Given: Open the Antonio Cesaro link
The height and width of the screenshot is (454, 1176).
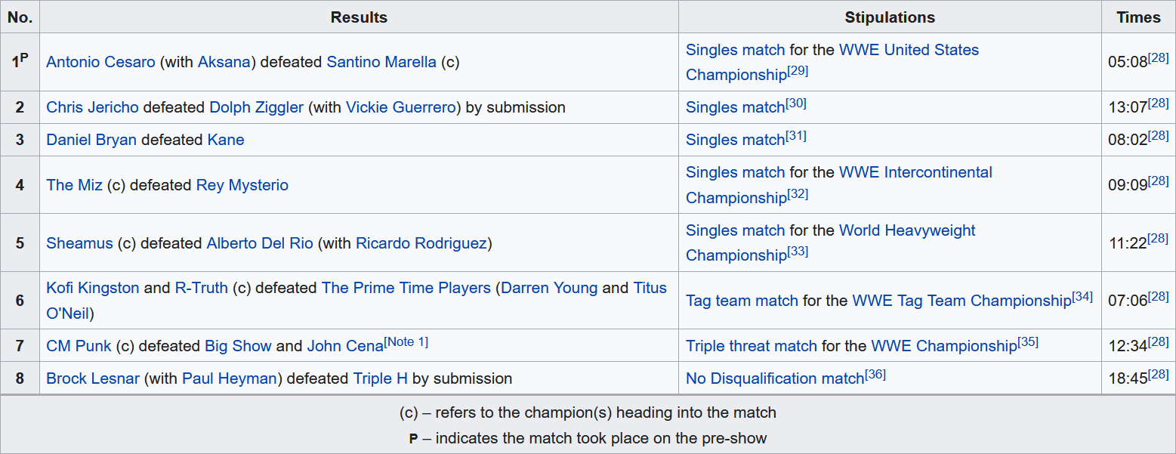Looking at the screenshot, I should [x=101, y=62].
